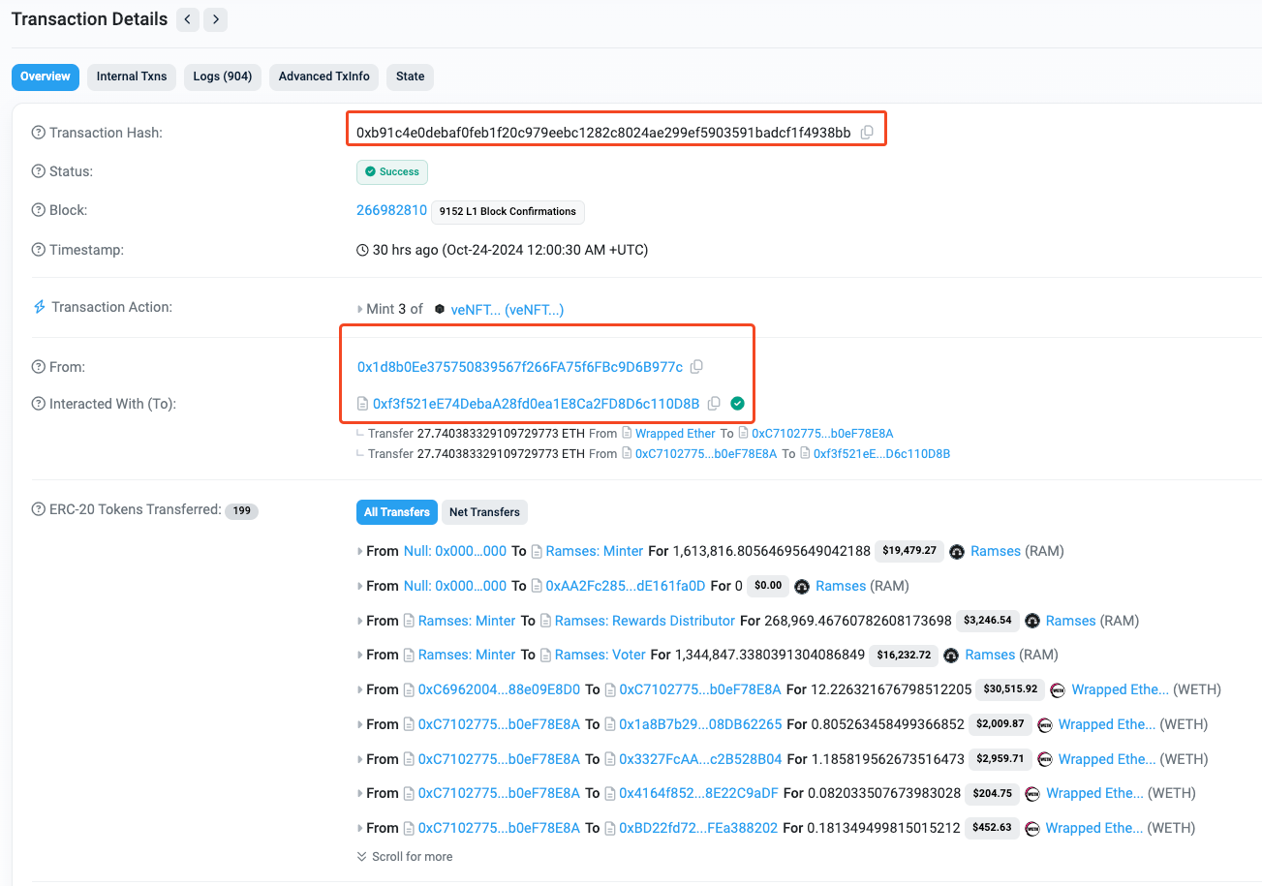Click the contract document icon beside Interacted With address
Screen dimensions: 1262x886
click(362, 403)
